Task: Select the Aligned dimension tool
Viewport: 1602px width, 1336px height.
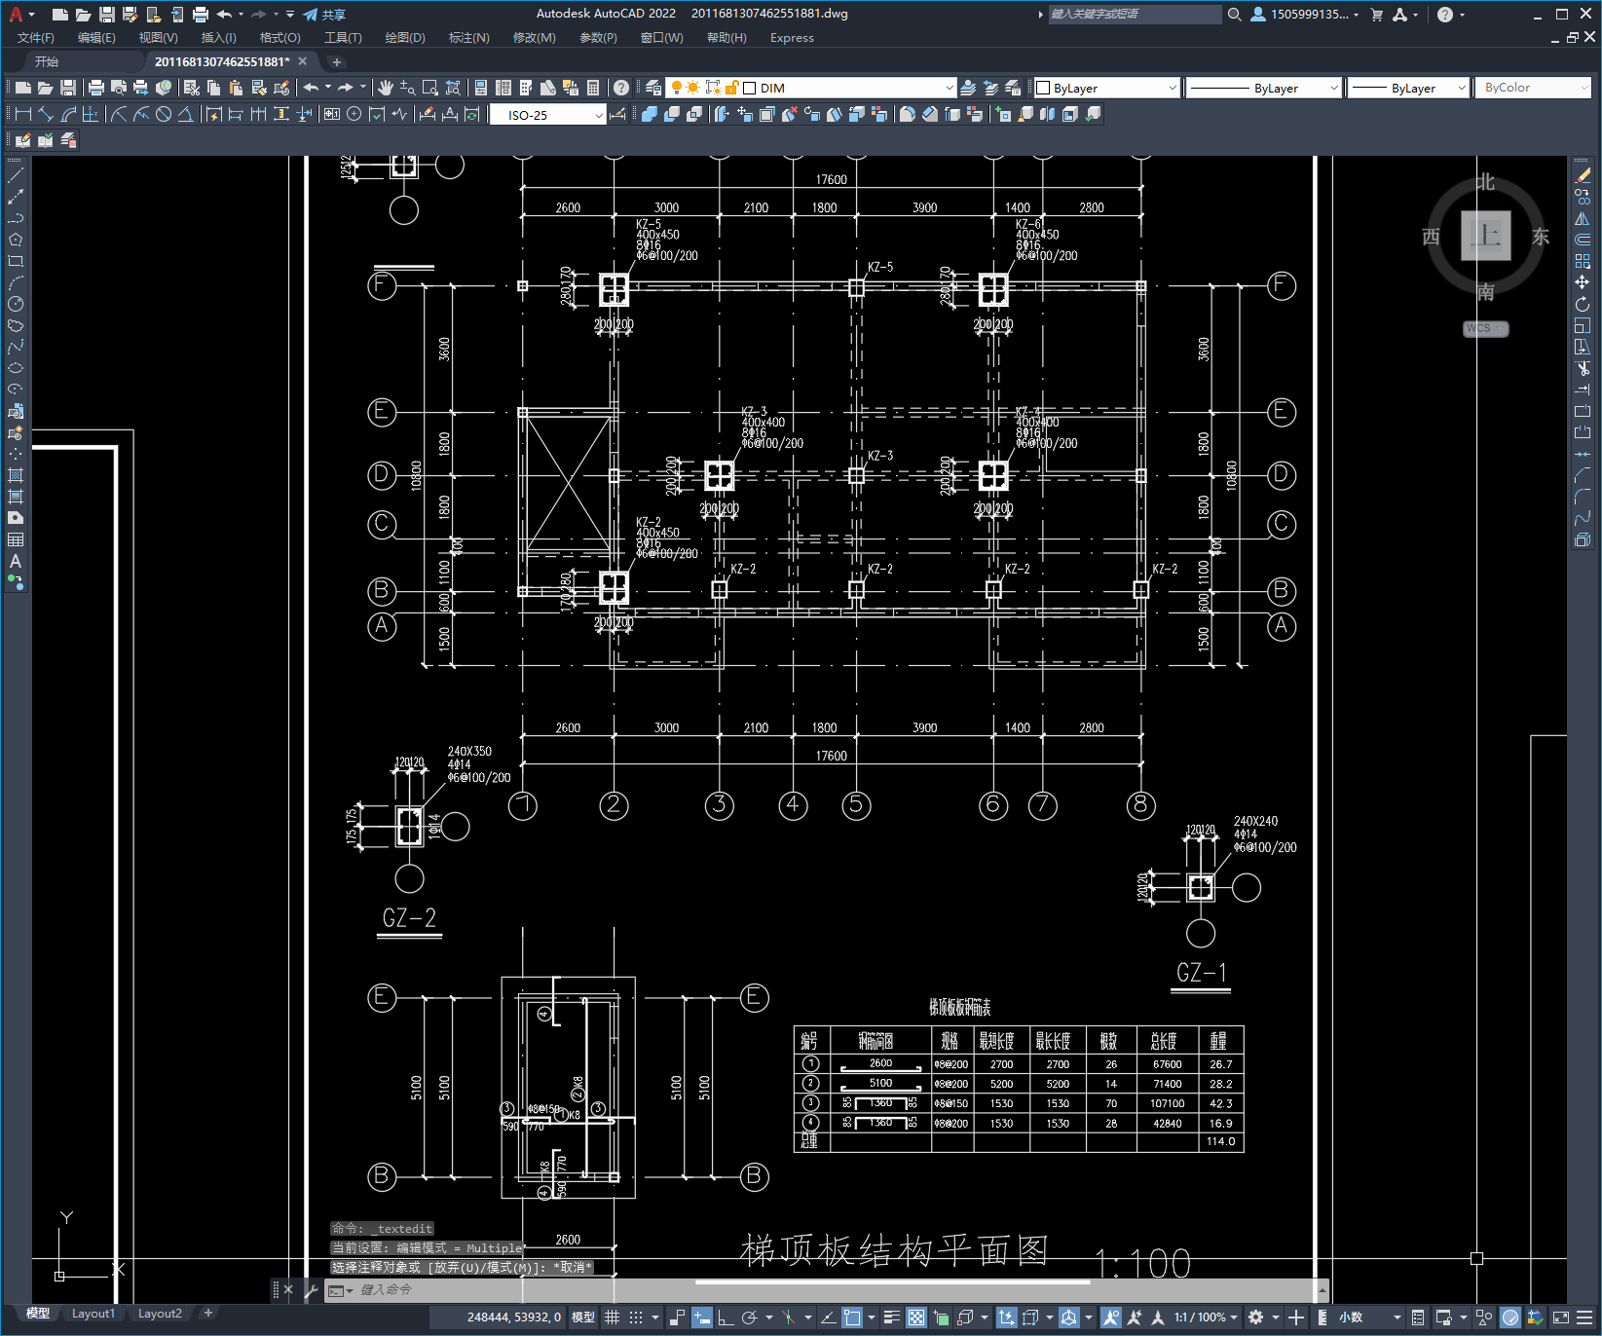Action: 46,114
